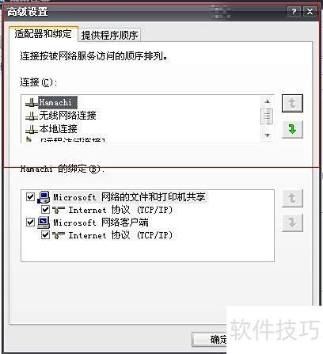
Task: Select the 适配器和绑定 tab
Action: pyautogui.click(x=44, y=34)
